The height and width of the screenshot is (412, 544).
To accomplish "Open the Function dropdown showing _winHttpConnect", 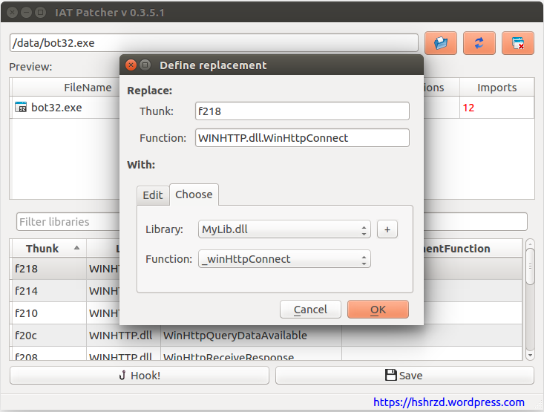I will coord(284,259).
